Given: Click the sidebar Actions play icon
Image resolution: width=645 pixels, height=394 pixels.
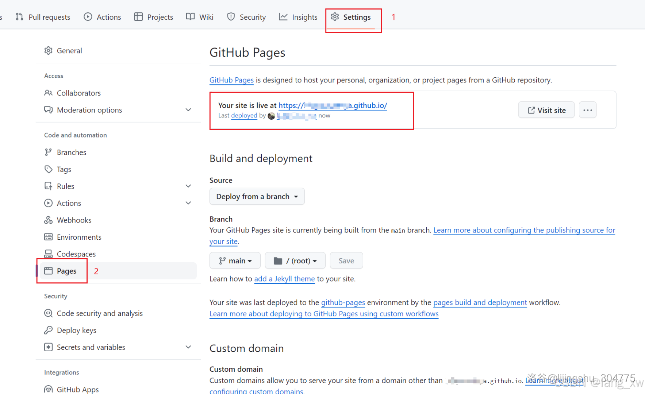Looking at the screenshot, I should [x=49, y=203].
